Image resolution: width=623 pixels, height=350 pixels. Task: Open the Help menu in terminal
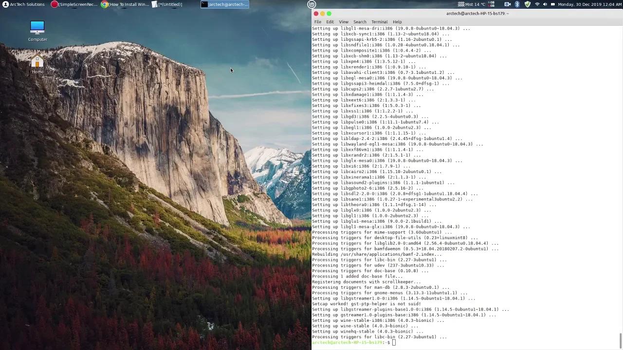pyautogui.click(x=397, y=22)
